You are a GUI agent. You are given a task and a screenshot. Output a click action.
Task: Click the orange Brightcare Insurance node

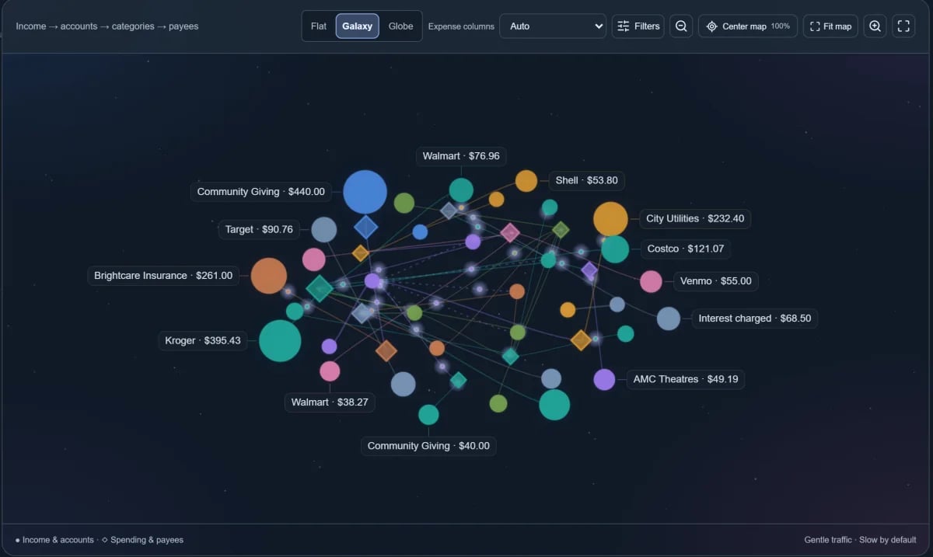coord(269,276)
